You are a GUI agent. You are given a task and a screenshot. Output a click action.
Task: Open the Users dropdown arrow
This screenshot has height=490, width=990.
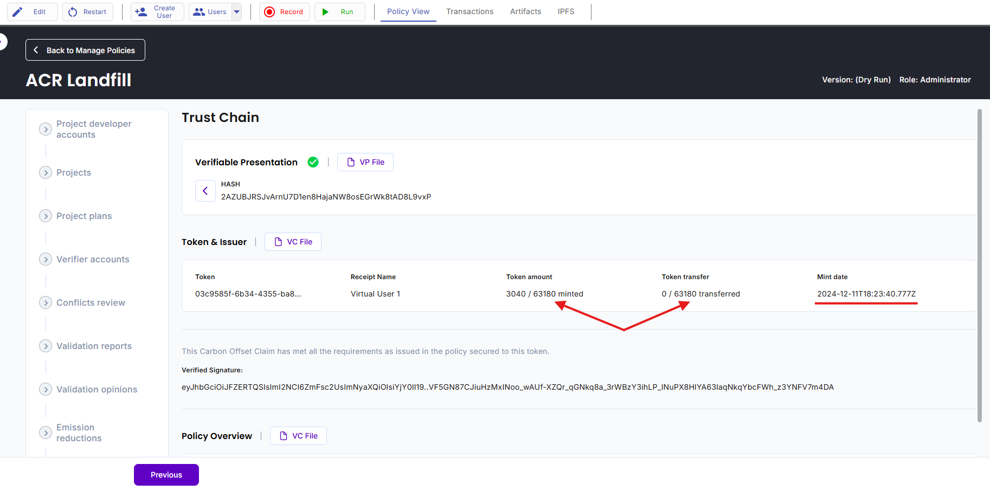click(x=237, y=12)
